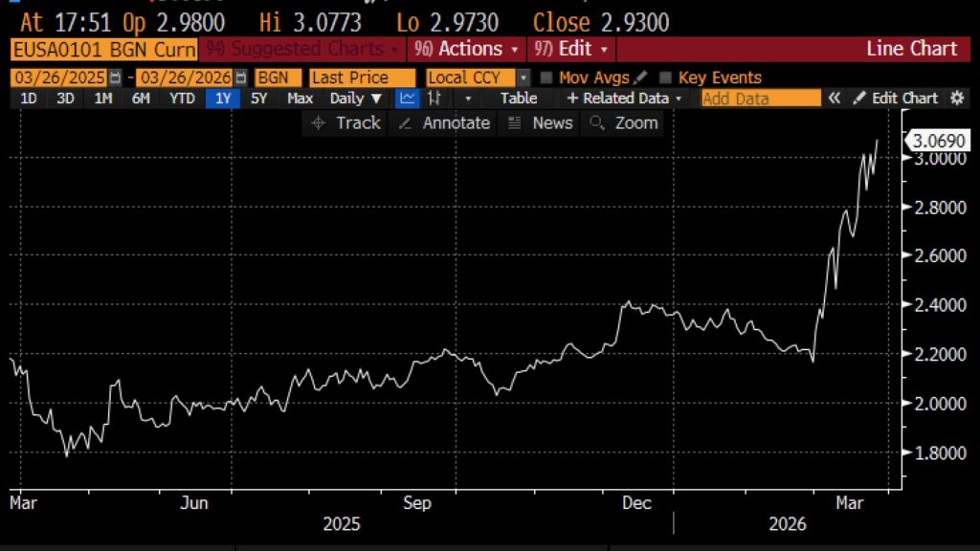Open chart settings gear icon
The image size is (980, 551).
click(956, 99)
